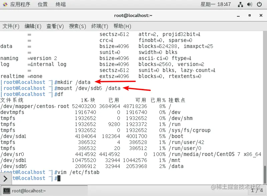The height and width of the screenshot is (196, 267).
Task: Click root@localhost taskbar window button
Action: [x=44, y=191]
